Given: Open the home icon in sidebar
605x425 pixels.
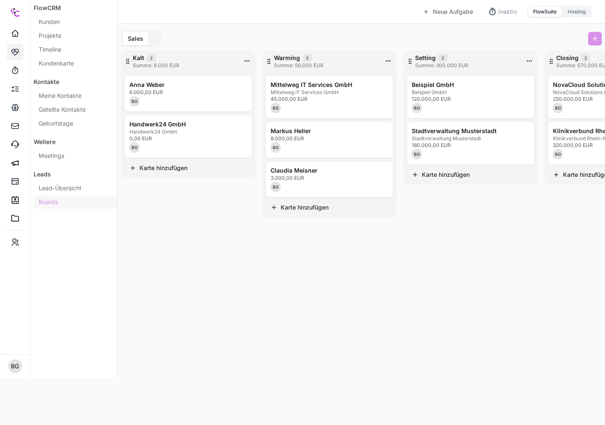Looking at the screenshot, I should point(15,34).
